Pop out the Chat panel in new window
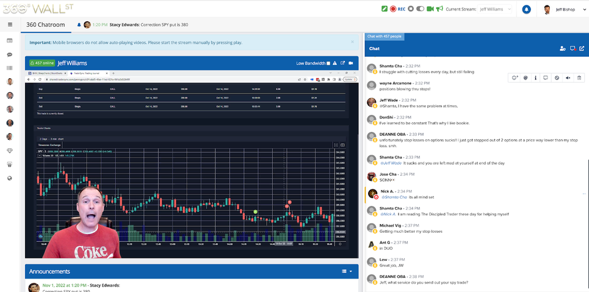 [x=582, y=48]
